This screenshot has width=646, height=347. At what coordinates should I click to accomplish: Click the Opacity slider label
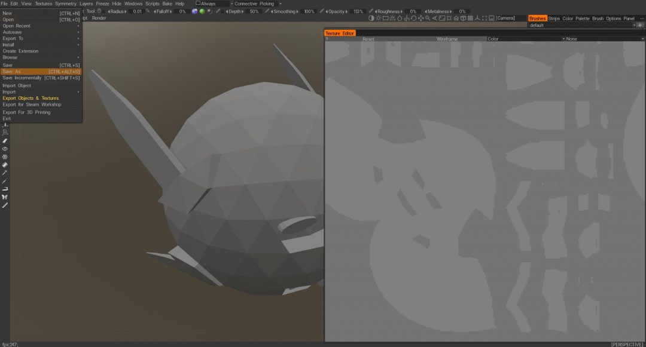[336, 11]
